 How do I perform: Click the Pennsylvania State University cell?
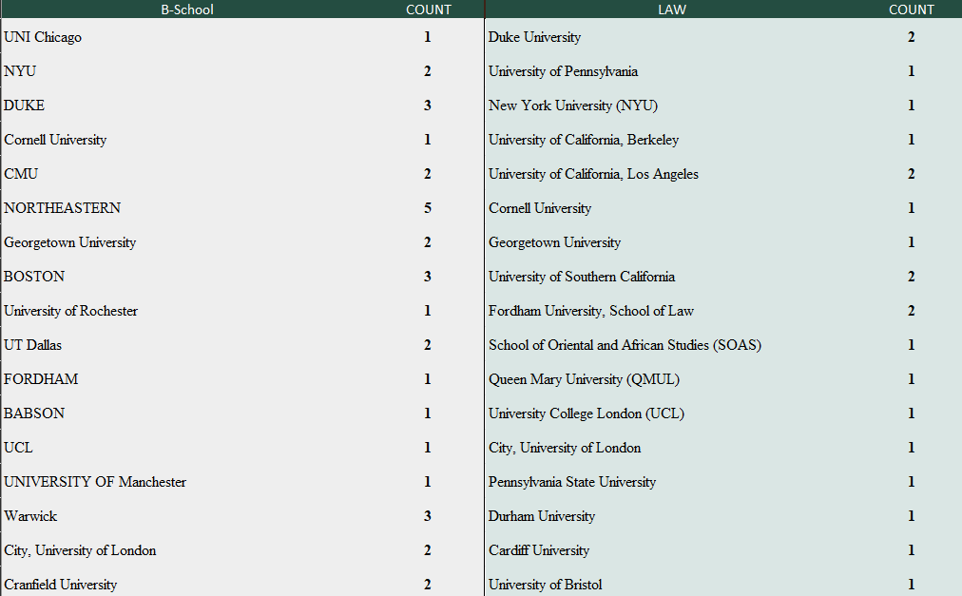572,483
